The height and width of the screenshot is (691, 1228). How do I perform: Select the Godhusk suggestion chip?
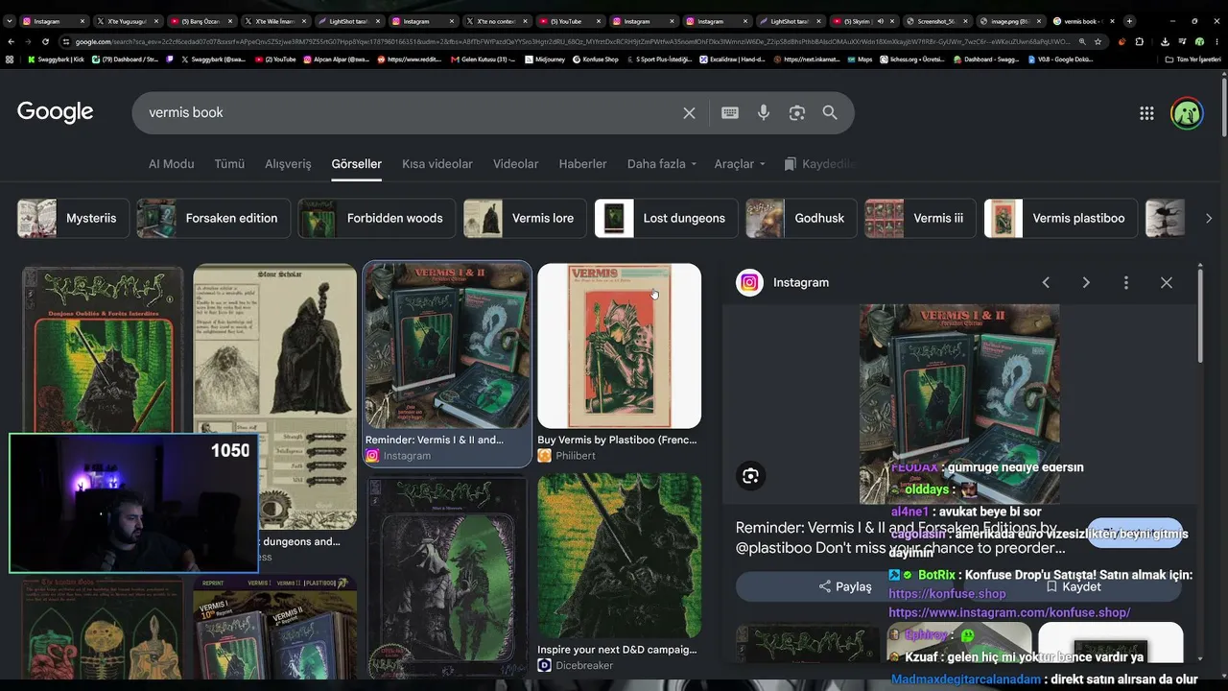(x=800, y=218)
